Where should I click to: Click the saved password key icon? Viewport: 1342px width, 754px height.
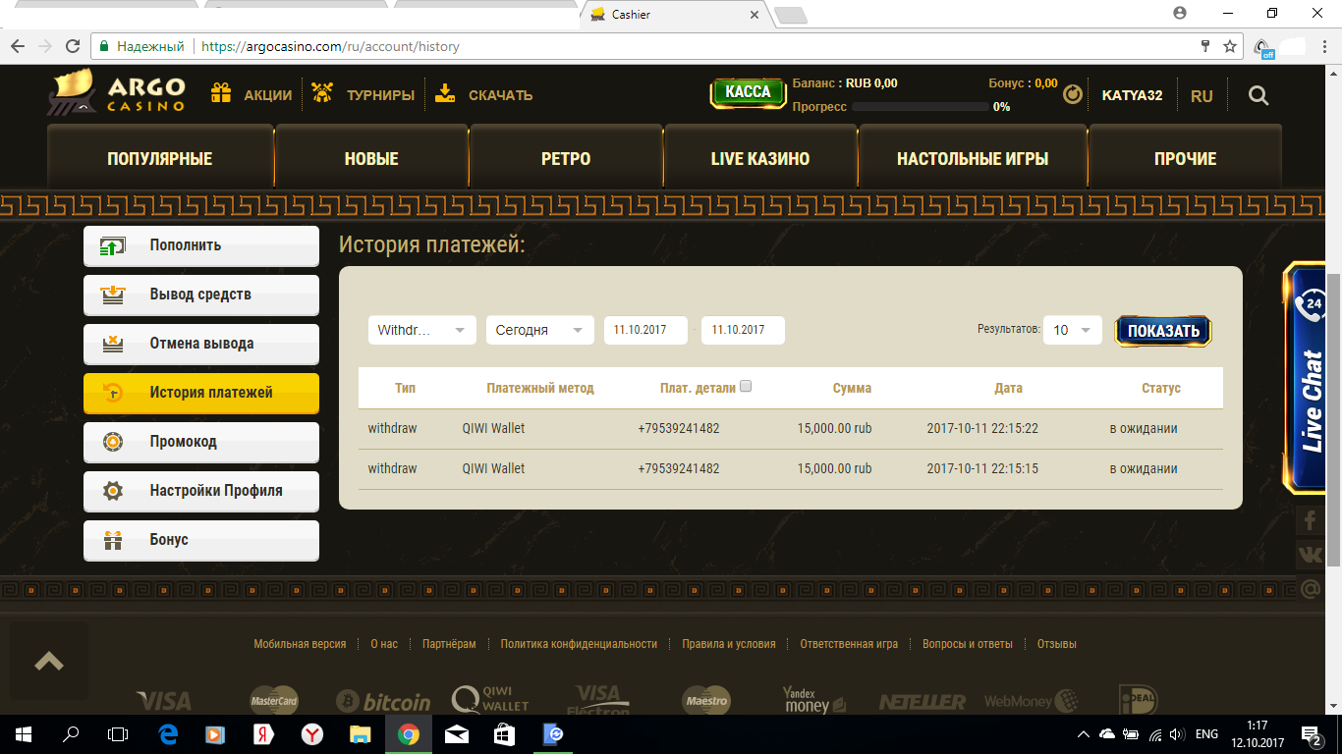click(1205, 46)
